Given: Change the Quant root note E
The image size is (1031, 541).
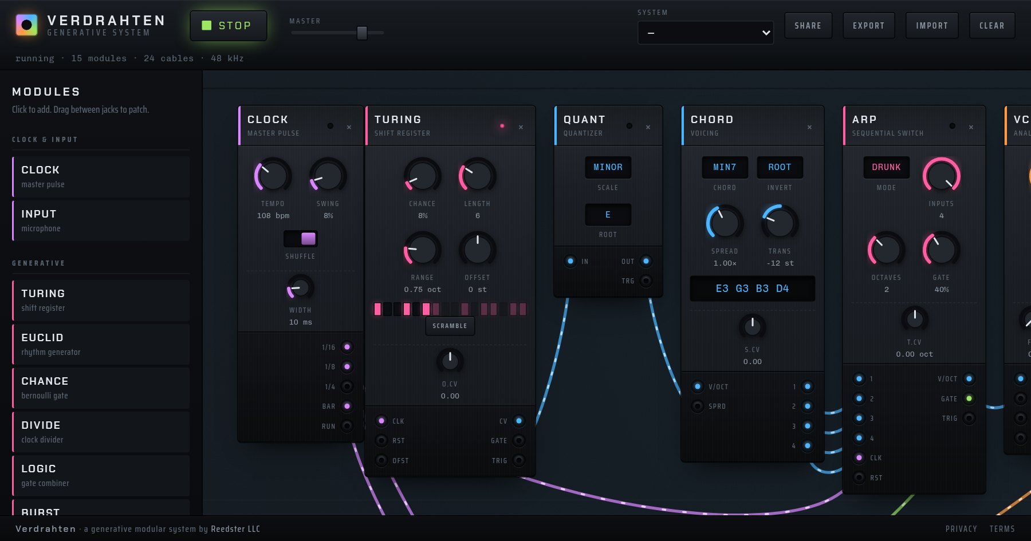Looking at the screenshot, I should click(x=608, y=214).
